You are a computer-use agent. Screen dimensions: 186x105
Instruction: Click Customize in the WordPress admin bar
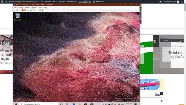pyautogui.click(x=46, y=2)
